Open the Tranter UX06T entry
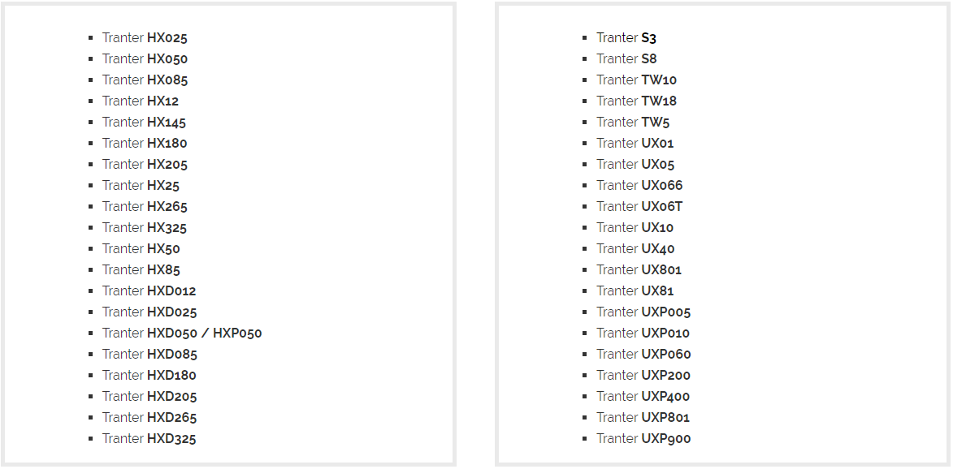The image size is (953, 469). point(640,206)
